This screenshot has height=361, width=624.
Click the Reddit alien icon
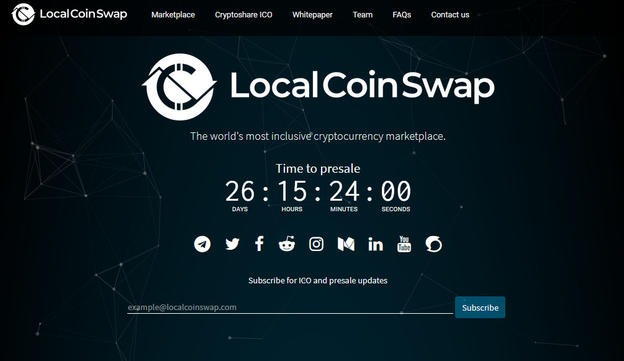point(287,244)
